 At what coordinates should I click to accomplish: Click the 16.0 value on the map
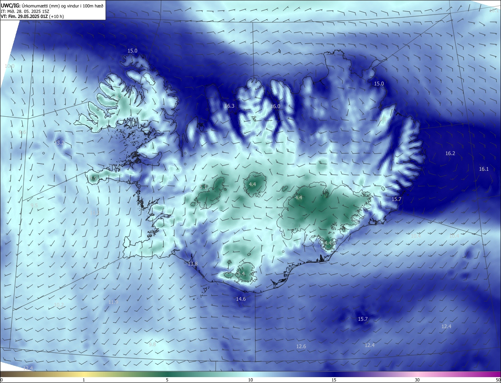click(276, 107)
